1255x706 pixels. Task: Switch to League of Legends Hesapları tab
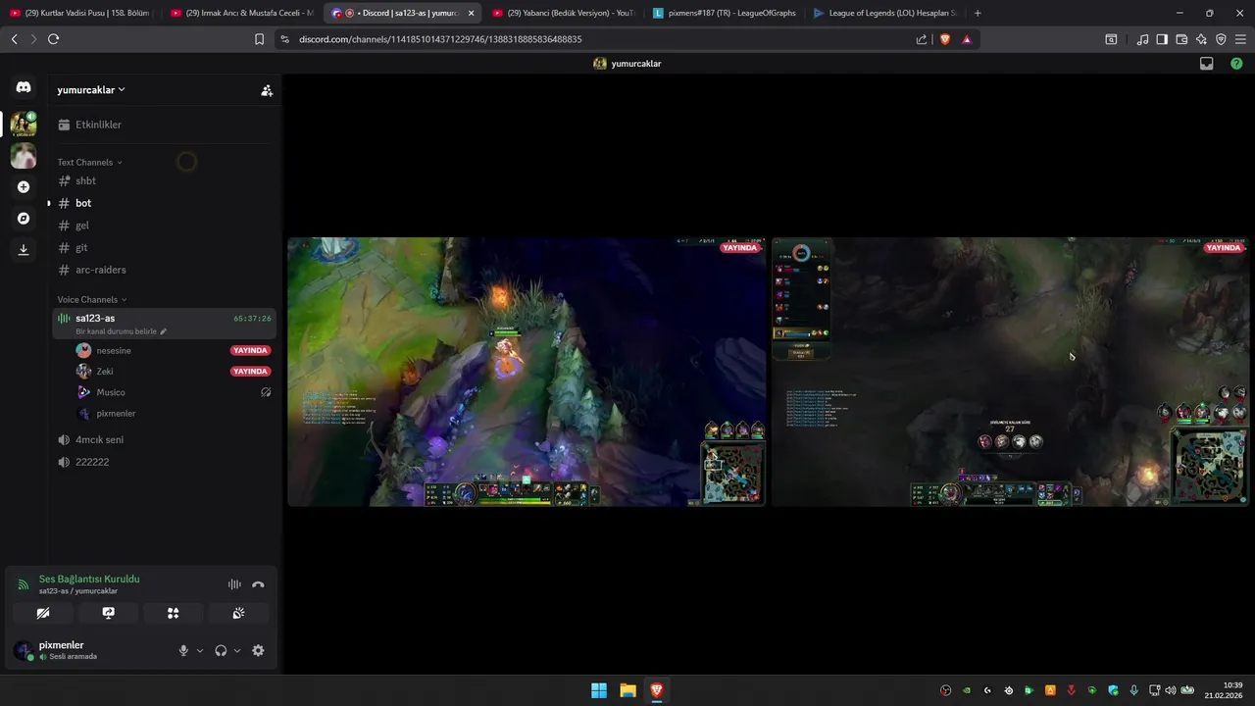(884, 13)
